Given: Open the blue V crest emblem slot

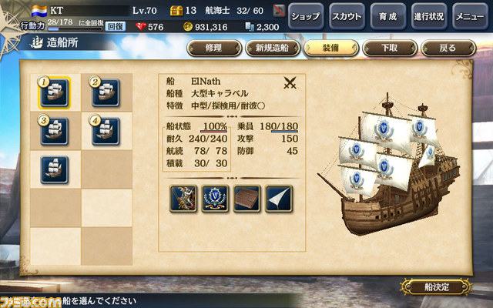Looking at the screenshot, I should click(215, 199).
